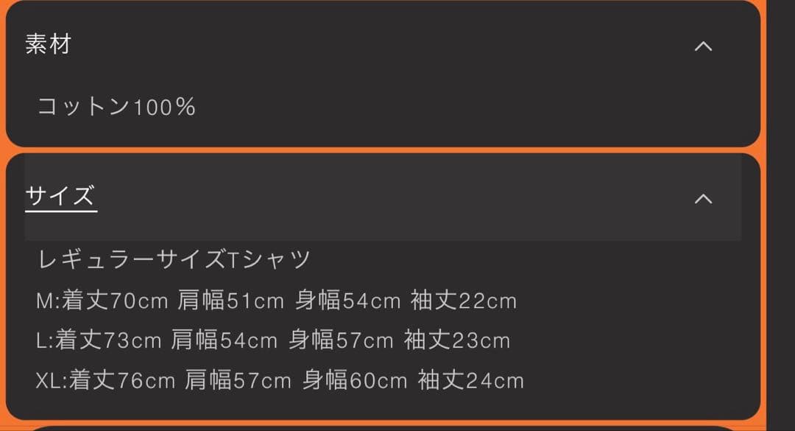
Task: Click the dark vertical strip at right edge
Action: 781,214
